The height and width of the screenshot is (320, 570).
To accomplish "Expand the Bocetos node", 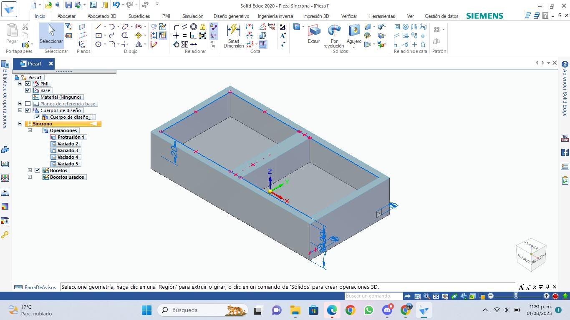I will (x=30, y=170).
